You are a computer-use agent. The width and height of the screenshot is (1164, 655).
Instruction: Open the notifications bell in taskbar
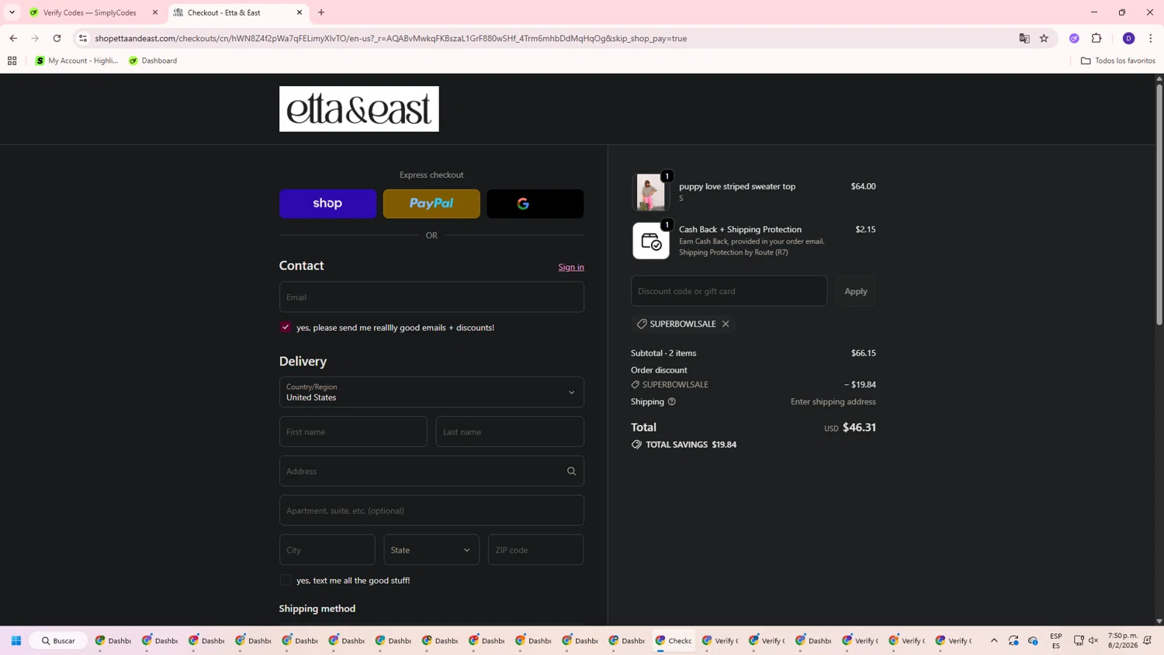tap(1148, 641)
